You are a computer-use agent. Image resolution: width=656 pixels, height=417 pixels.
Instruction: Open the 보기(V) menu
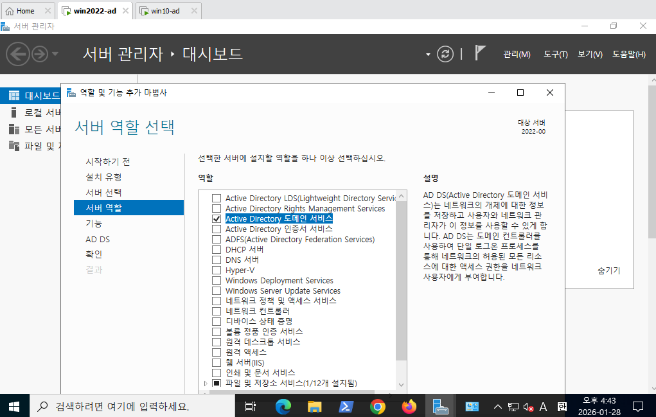[590, 55]
